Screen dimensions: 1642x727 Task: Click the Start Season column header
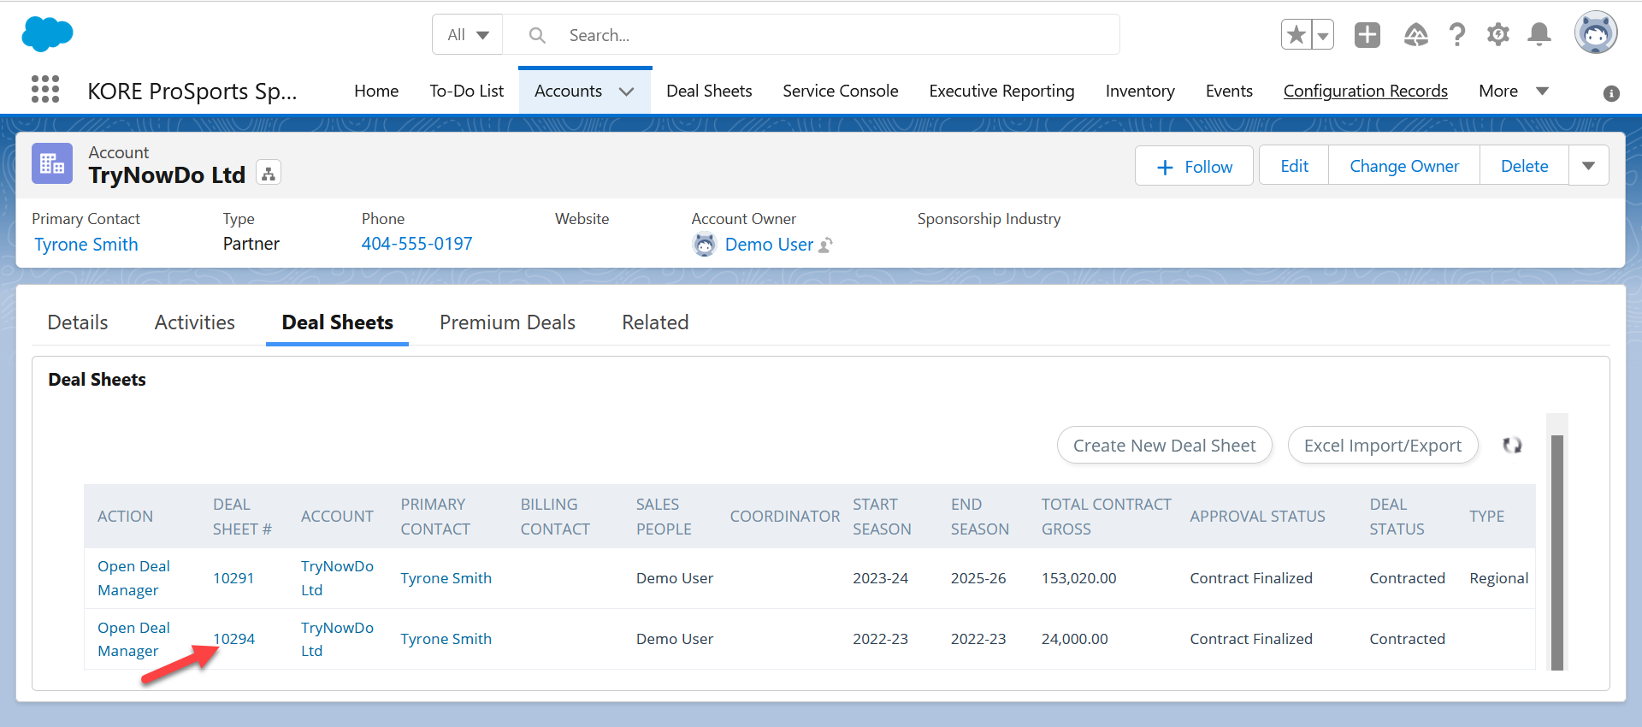click(882, 517)
